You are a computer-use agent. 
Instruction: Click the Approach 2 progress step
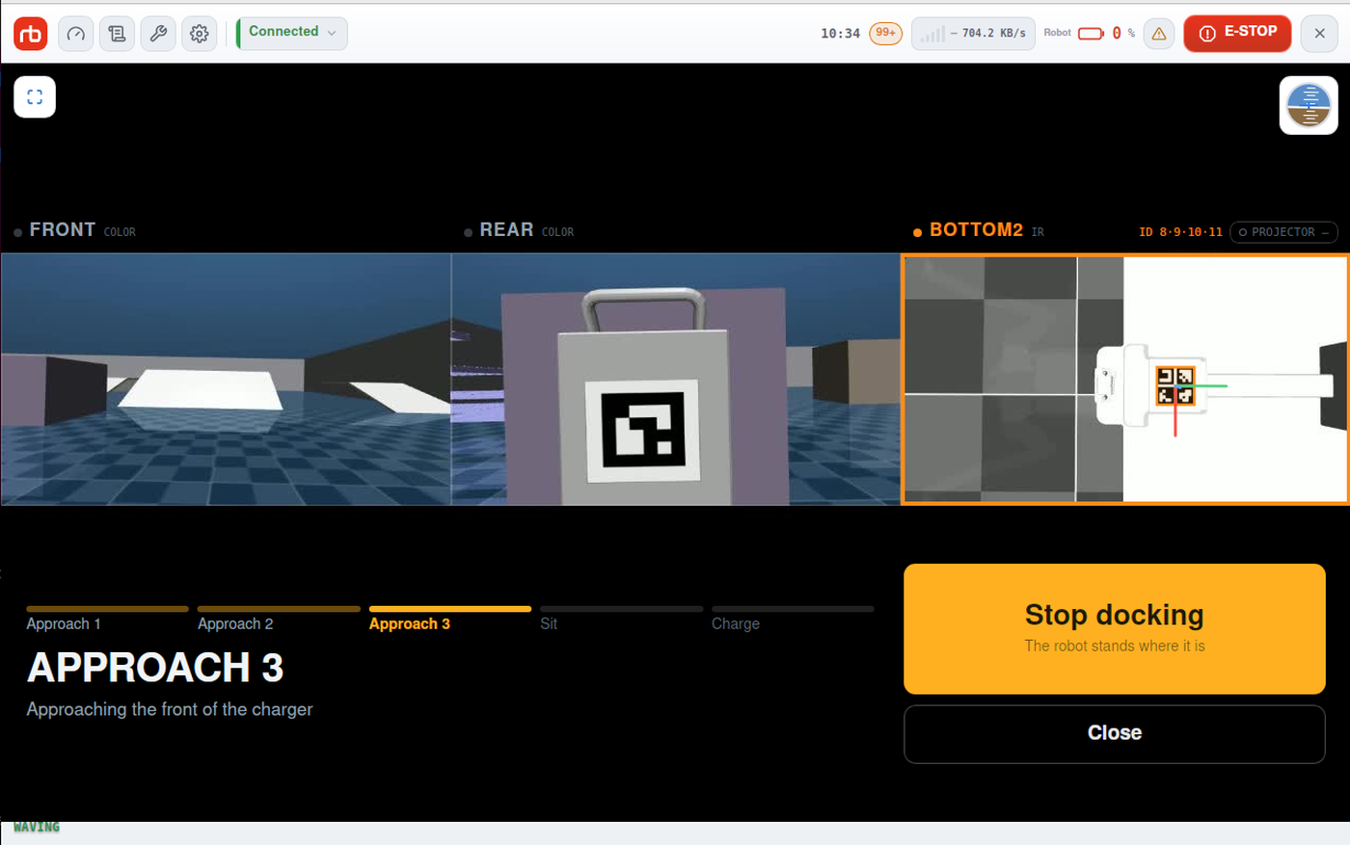279,619
